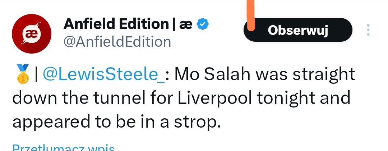The width and height of the screenshot is (388, 151).
Task: Click the Anfield Edition display name
Action: tap(116, 24)
